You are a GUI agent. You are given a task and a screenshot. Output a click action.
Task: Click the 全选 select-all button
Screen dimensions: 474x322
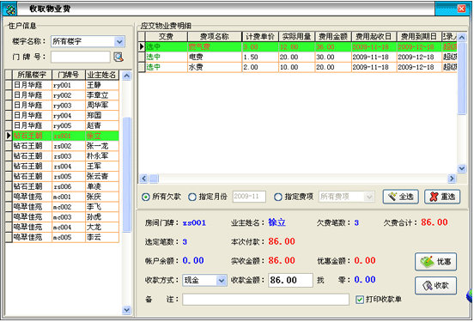click(x=400, y=197)
